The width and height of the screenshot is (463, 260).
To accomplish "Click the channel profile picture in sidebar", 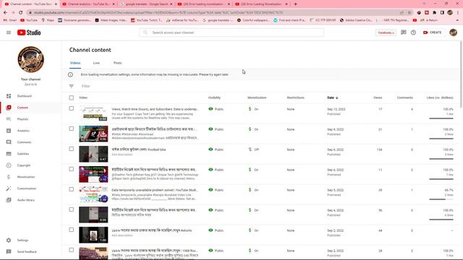I will (30, 59).
